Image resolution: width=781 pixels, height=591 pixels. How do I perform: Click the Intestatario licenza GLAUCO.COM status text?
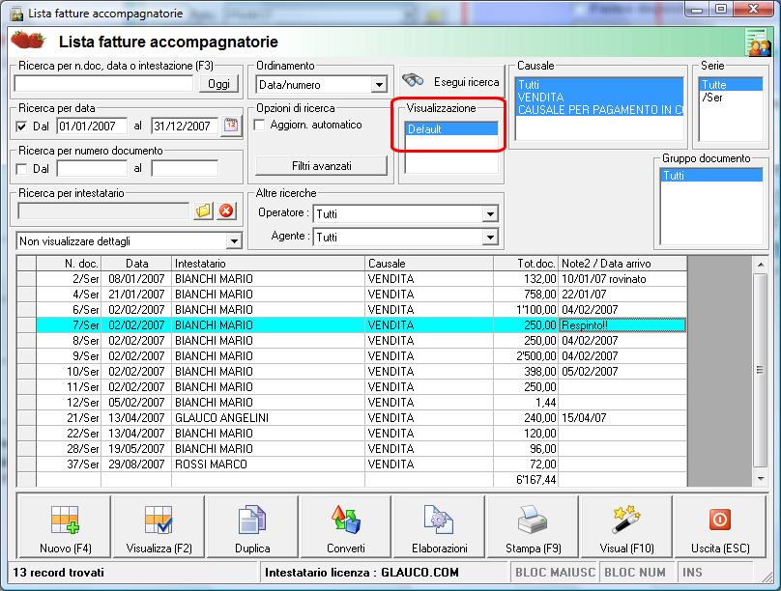click(362, 572)
